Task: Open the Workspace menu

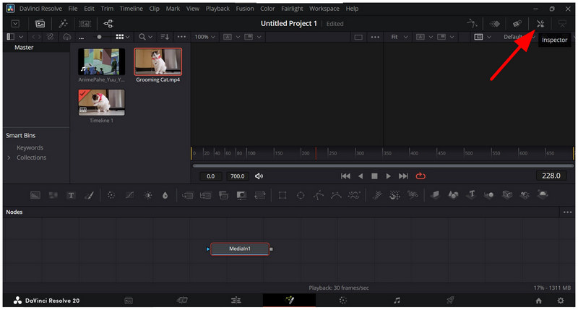Action: [x=324, y=9]
